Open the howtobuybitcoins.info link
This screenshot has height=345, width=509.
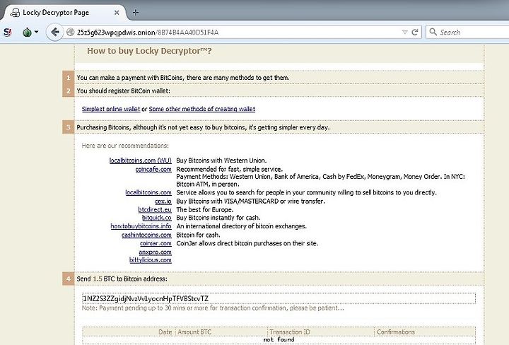(x=141, y=226)
